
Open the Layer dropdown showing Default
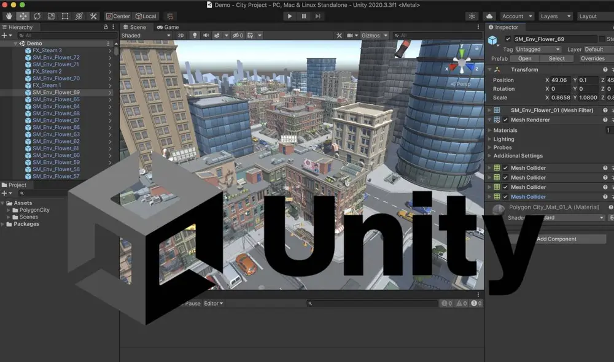point(599,49)
